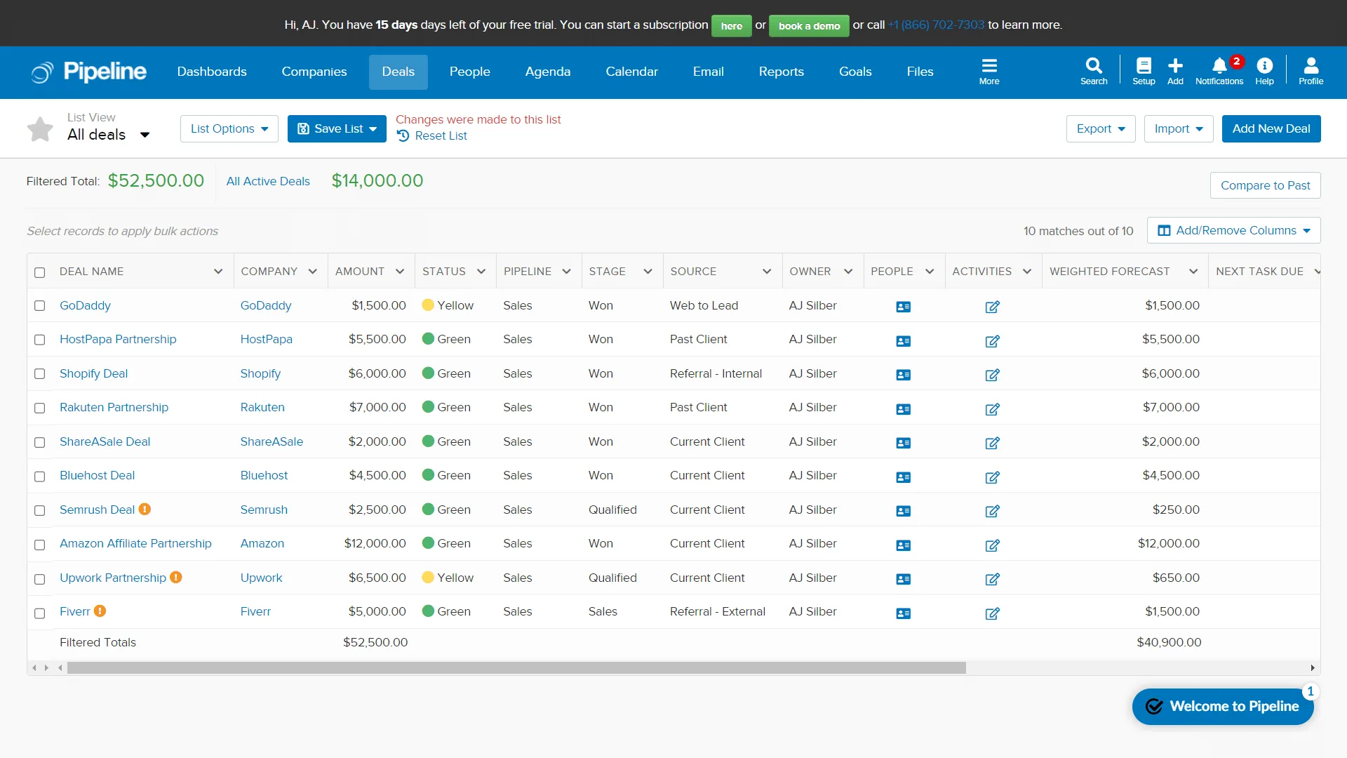Image resolution: width=1347 pixels, height=758 pixels.
Task: Select the Amazon Affiliate Partnership checkbox
Action: 40,545
